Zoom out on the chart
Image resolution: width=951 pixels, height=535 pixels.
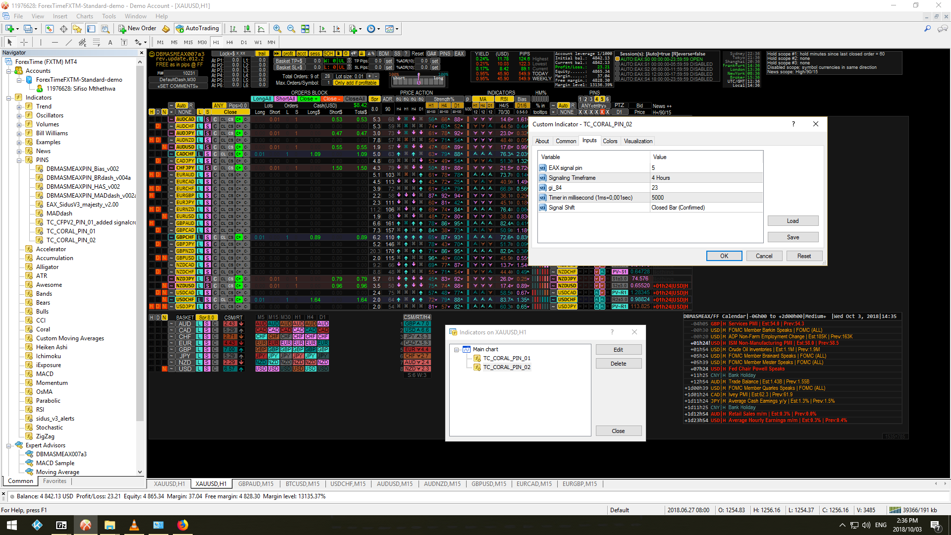pos(291,29)
